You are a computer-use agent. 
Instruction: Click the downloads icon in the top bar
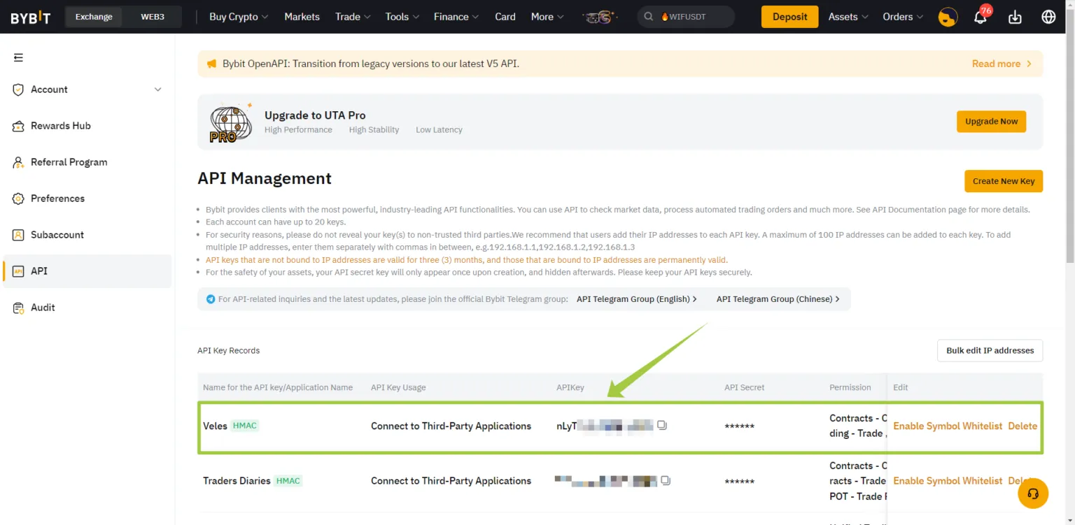tap(1015, 16)
